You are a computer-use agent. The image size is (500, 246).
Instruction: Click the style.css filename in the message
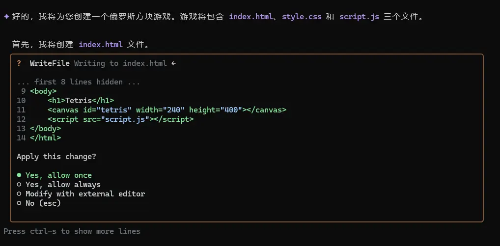click(302, 17)
